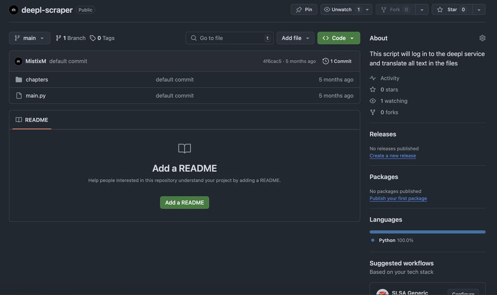Click the chapters folder icon
The height and width of the screenshot is (295, 497).
[x=19, y=80]
